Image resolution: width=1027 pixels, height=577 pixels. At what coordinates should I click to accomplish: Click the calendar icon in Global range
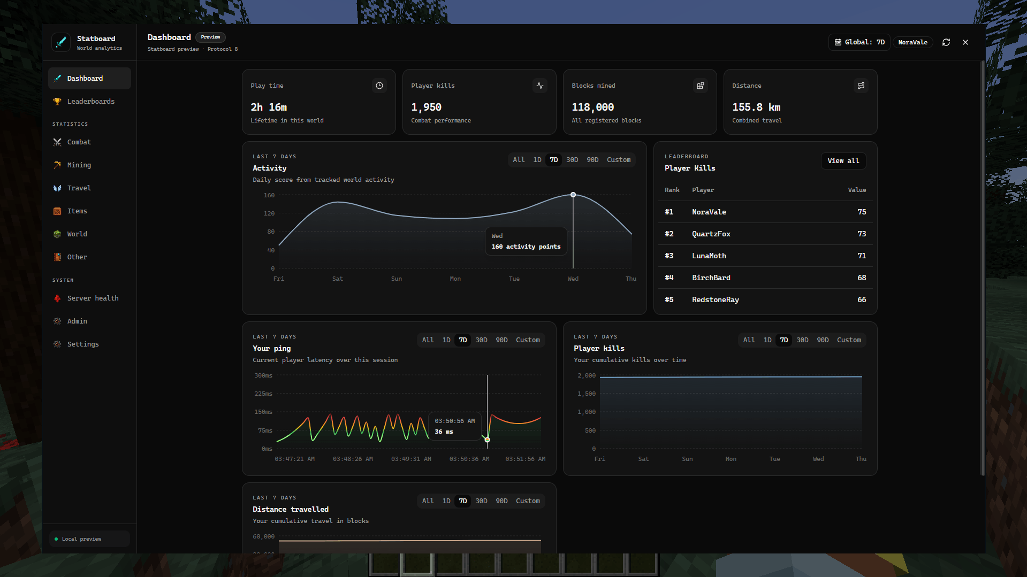pos(838,42)
